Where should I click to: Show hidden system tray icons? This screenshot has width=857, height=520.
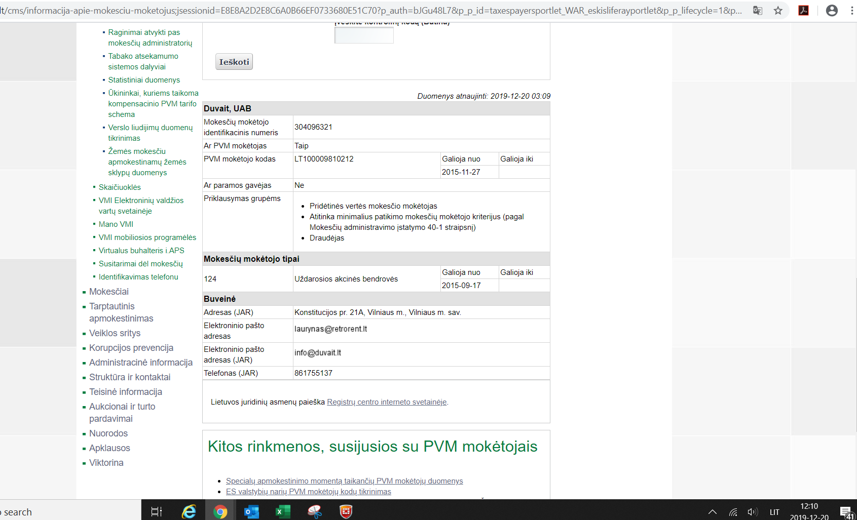click(x=712, y=512)
